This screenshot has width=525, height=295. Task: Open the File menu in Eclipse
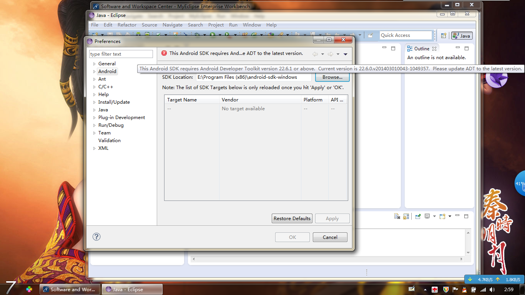coord(95,25)
